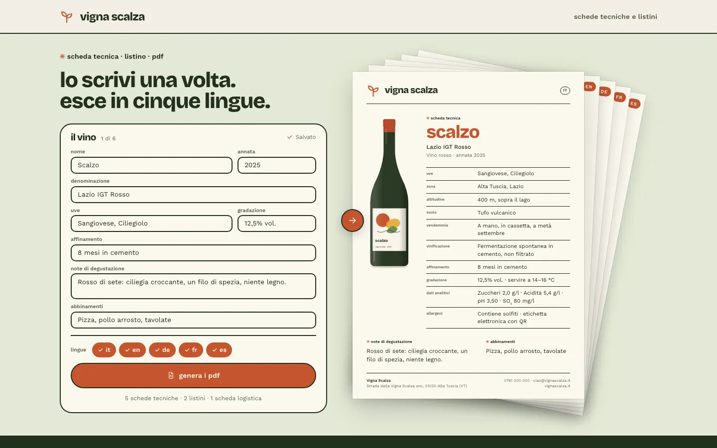
Task: Click the "ciao@vignascalza.it" contact line on the sheet
Action: coord(552,381)
